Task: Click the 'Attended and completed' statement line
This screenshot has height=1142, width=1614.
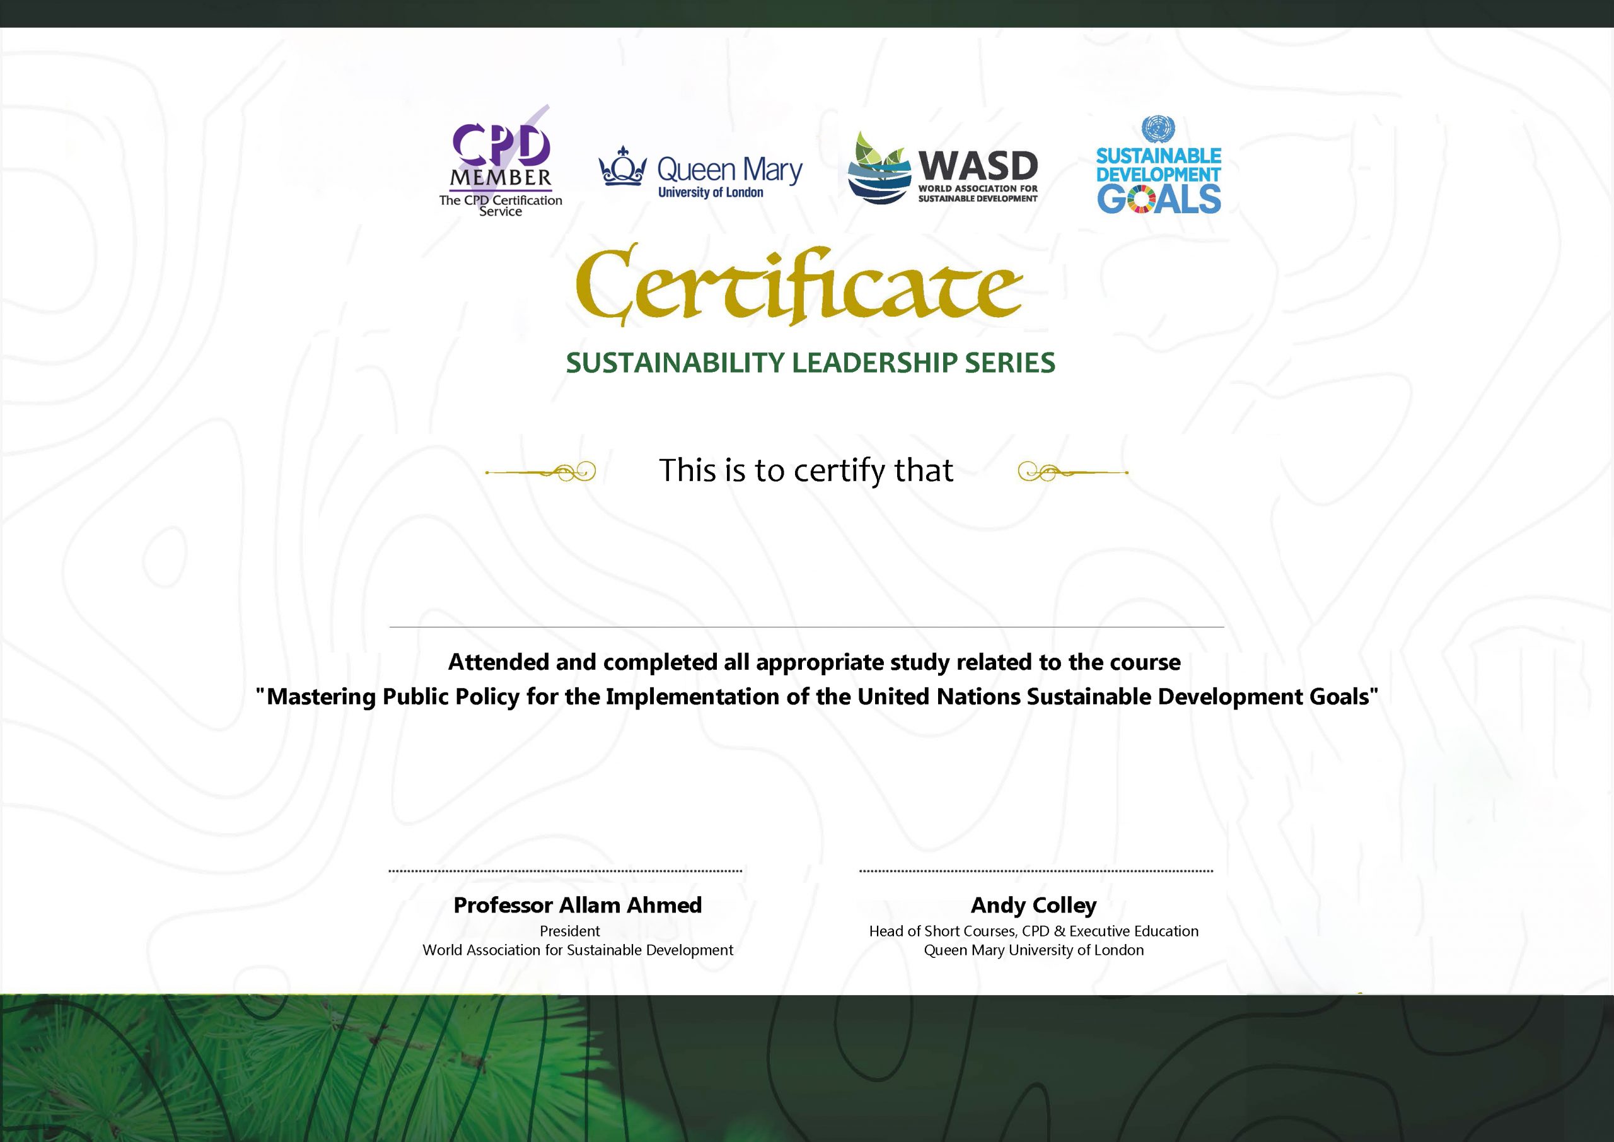Action: (814, 662)
